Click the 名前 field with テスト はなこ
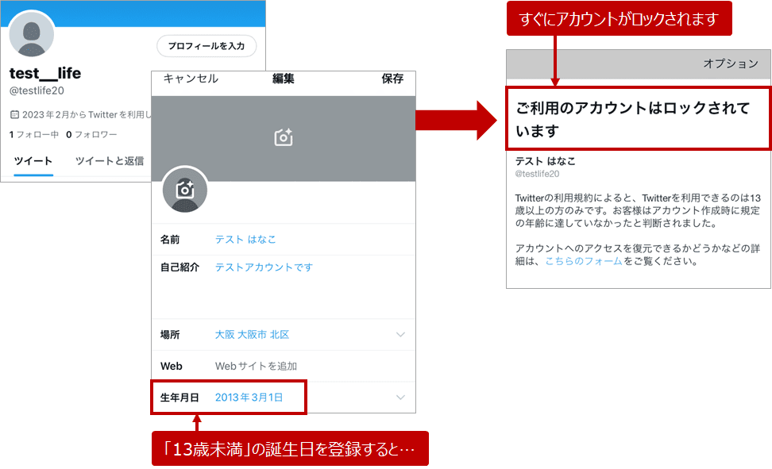The image size is (772, 469). click(245, 239)
